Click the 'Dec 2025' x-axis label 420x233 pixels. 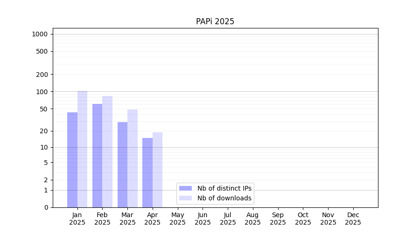pyautogui.click(x=353, y=219)
